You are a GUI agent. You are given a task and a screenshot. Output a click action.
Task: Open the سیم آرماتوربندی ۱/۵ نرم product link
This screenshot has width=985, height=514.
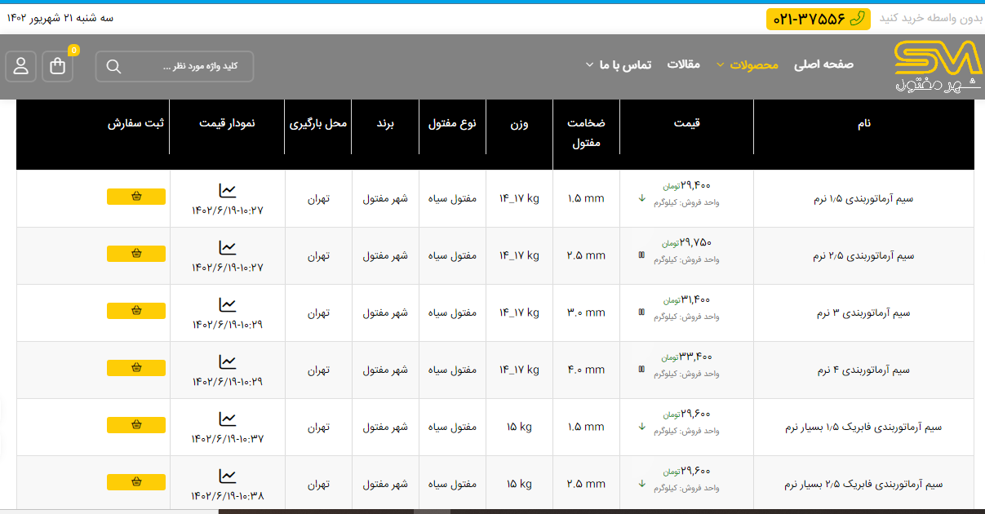tap(863, 199)
